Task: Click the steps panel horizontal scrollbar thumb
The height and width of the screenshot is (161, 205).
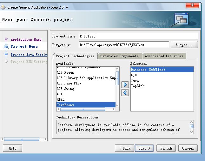Action: point(22,139)
